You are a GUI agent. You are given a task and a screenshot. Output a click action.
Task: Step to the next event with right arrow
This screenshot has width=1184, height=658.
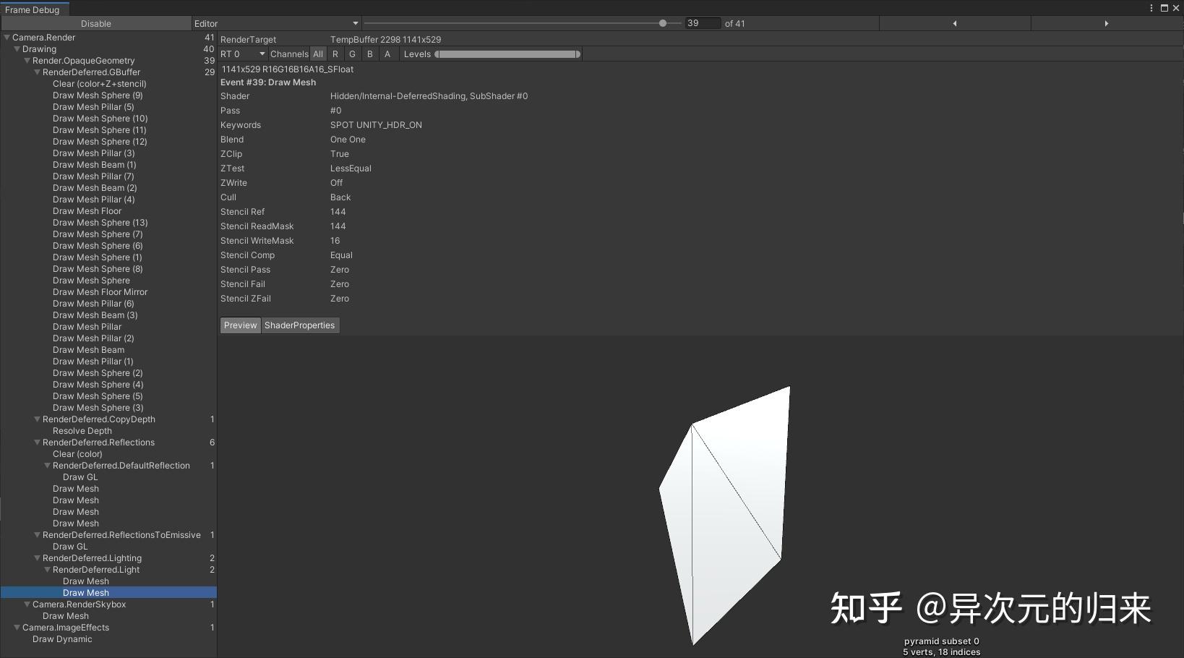click(x=1107, y=22)
